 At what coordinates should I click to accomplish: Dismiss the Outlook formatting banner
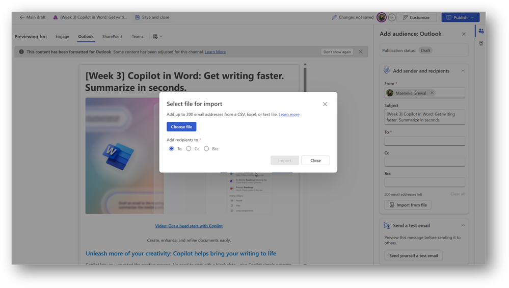(361, 52)
